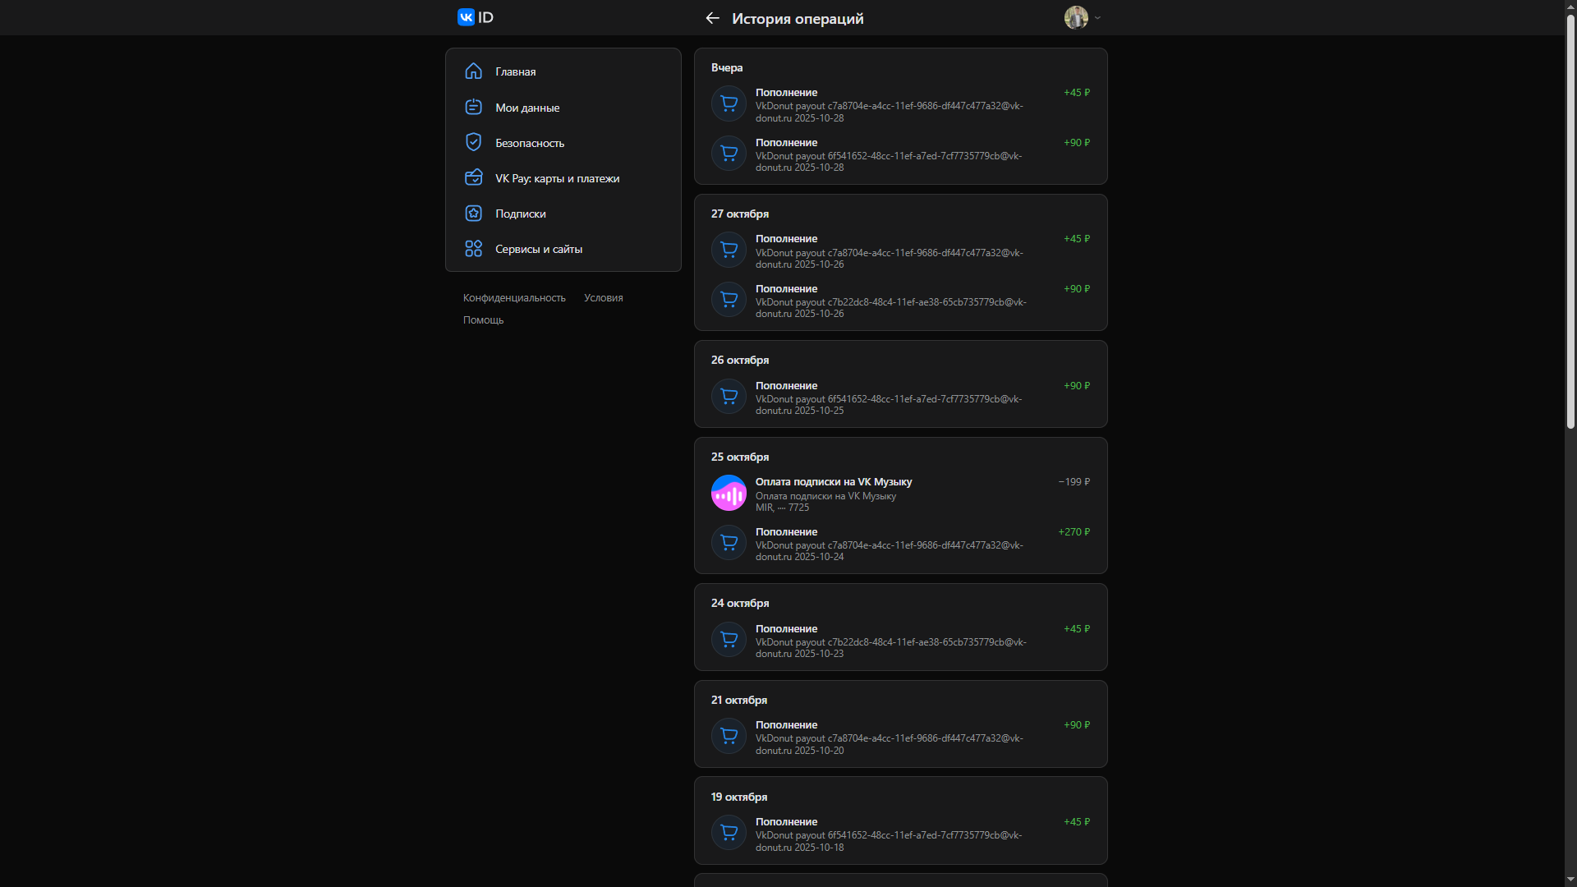
Task: Click the Сервисы и сайты grid icon
Action: (x=473, y=249)
